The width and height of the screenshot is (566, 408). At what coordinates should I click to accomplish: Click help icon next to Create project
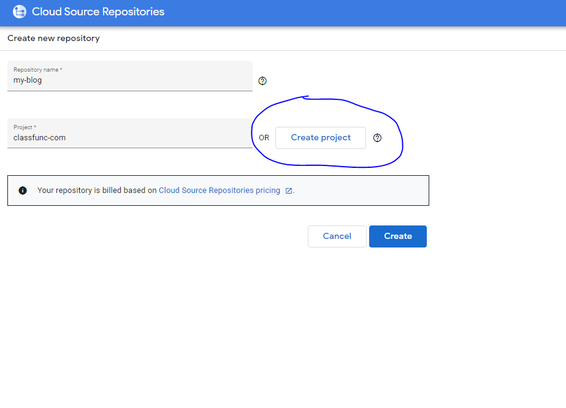(377, 138)
